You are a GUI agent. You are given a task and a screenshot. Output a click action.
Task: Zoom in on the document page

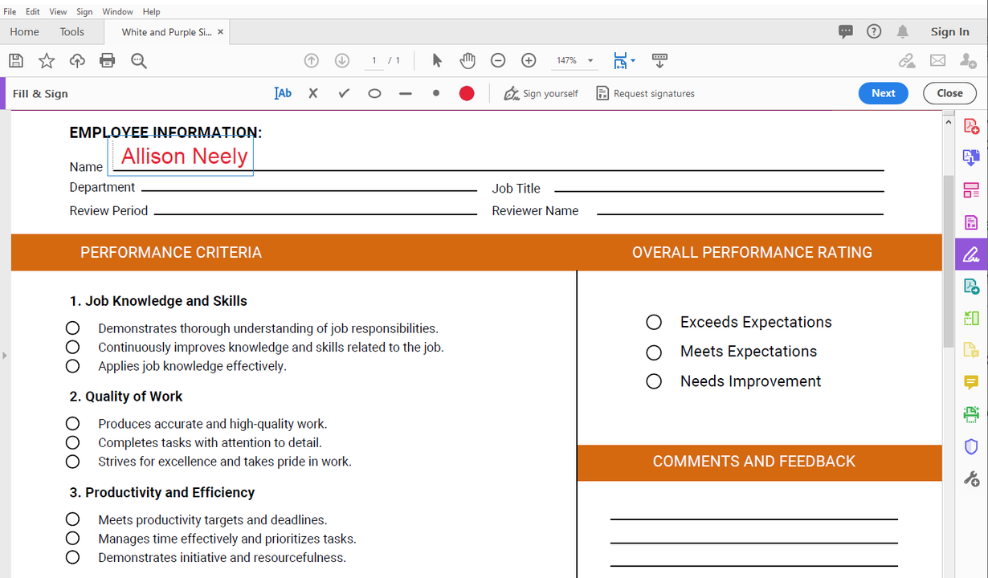click(528, 60)
